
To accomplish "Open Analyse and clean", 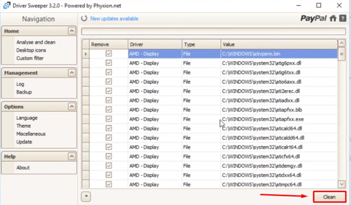I will [36, 42].
